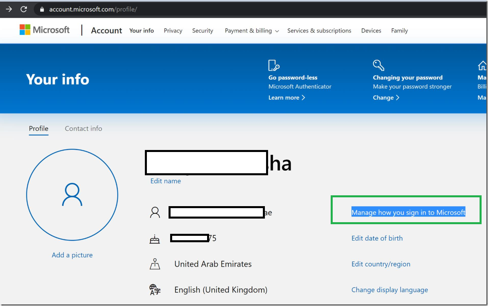488x306 pixels.
Task: Click the Your info page heading
Action: pyautogui.click(x=58, y=79)
